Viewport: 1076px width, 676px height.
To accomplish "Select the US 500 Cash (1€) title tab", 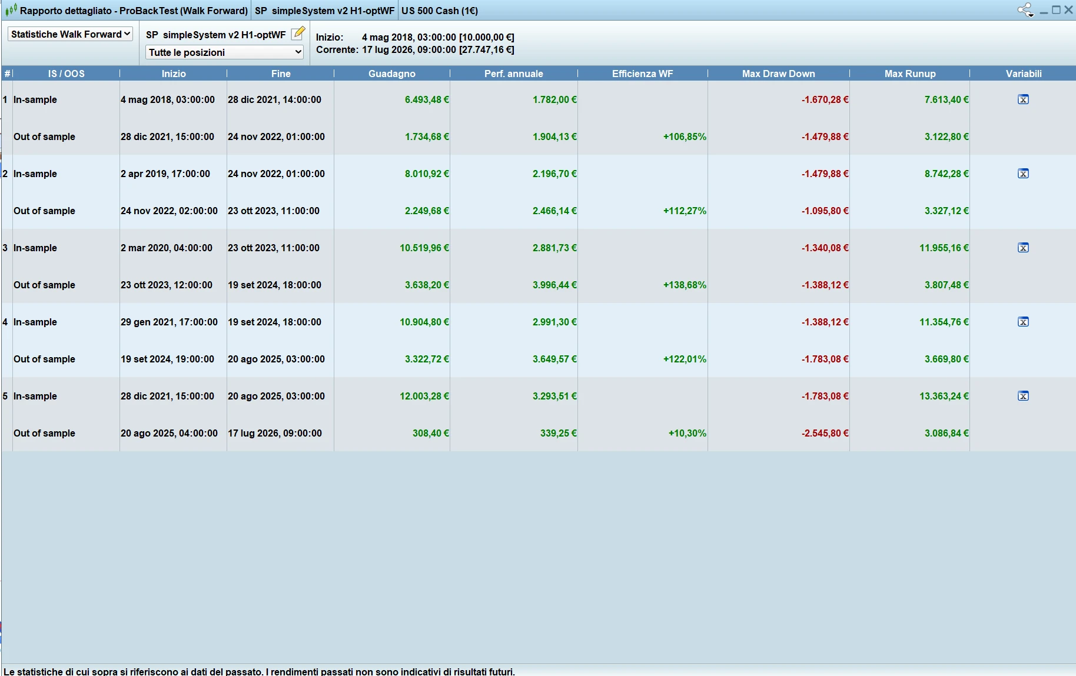I will tap(439, 11).
